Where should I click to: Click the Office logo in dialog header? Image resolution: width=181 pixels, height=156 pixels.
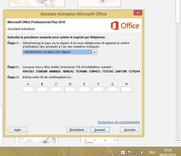pyautogui.click(x=125, y=26)
